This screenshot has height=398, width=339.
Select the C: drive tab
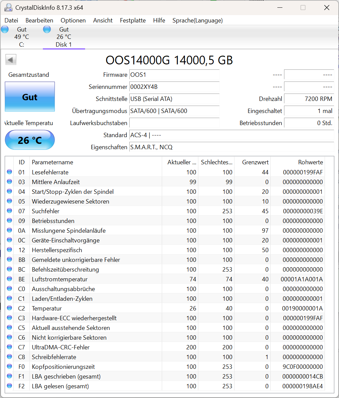21,37
